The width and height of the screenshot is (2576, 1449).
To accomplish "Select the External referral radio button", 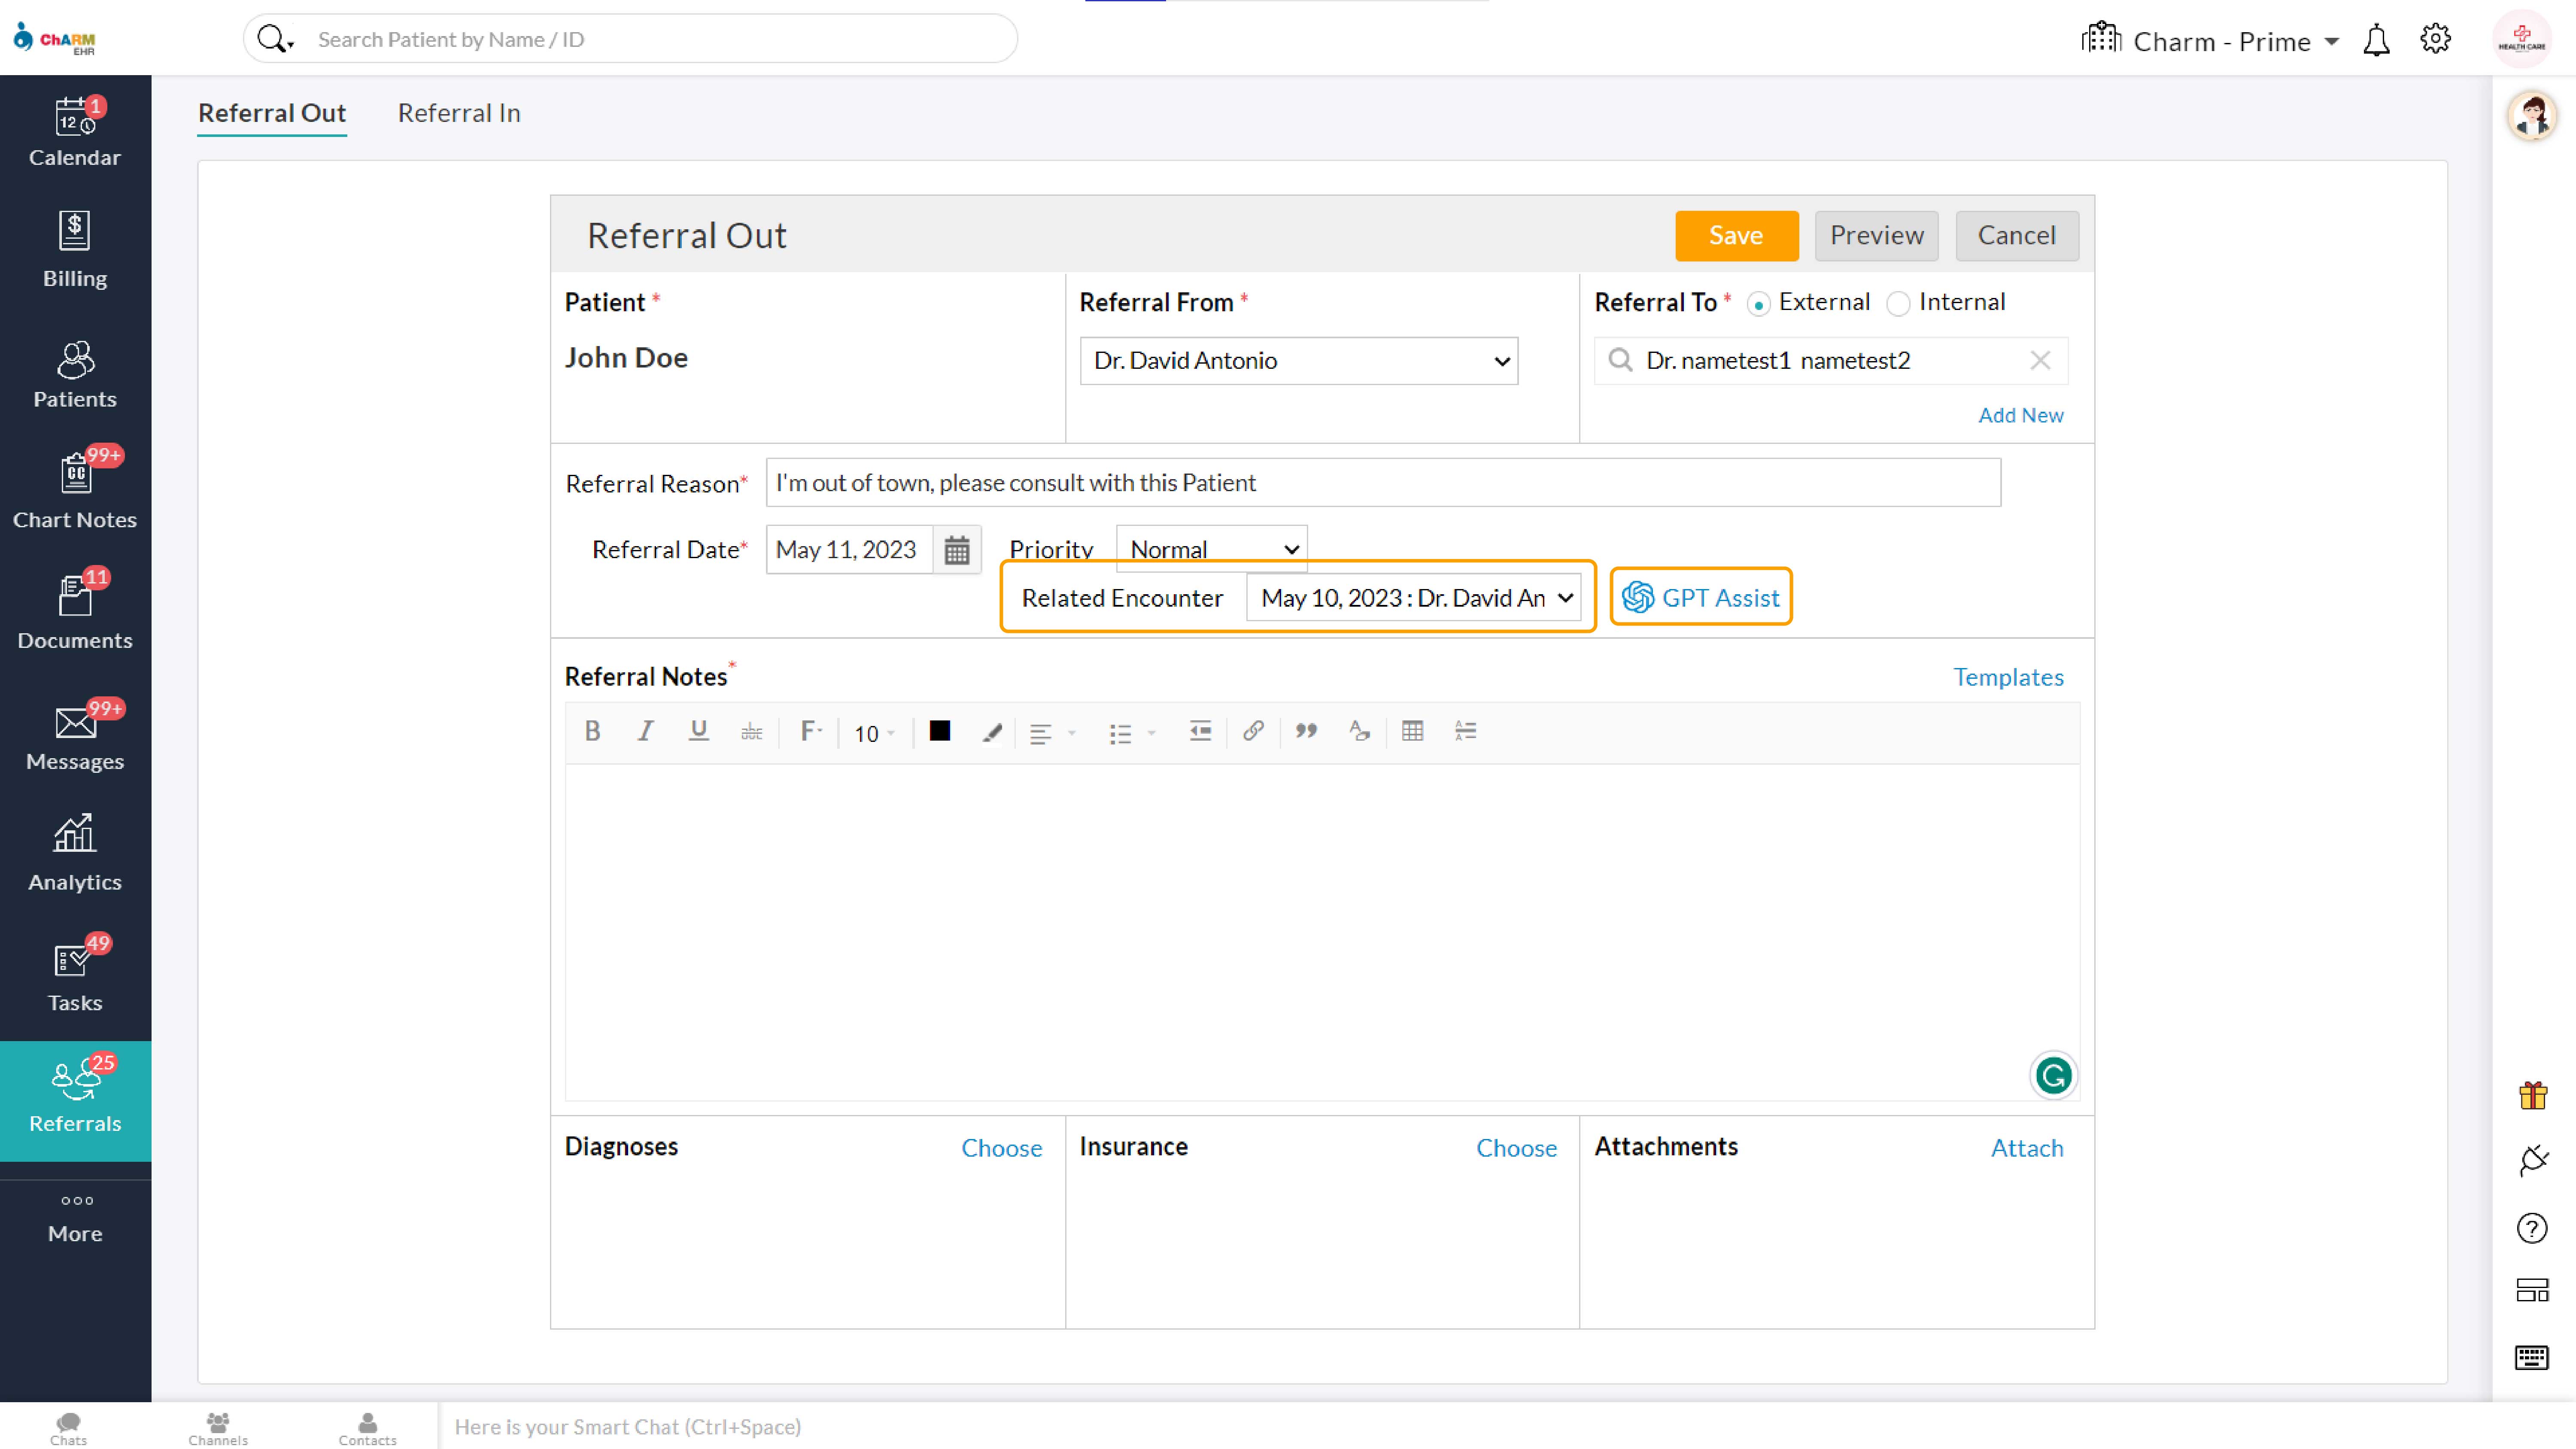I will (x=1759, y=304).
